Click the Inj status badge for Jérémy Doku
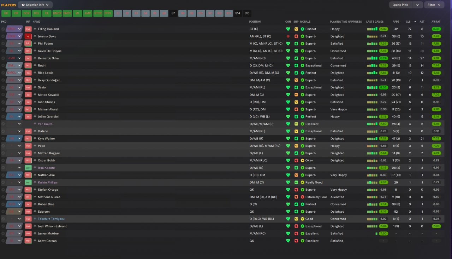 tap(28, 36)
